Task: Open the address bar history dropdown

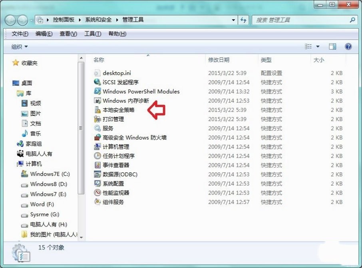Action: [233, 20]
